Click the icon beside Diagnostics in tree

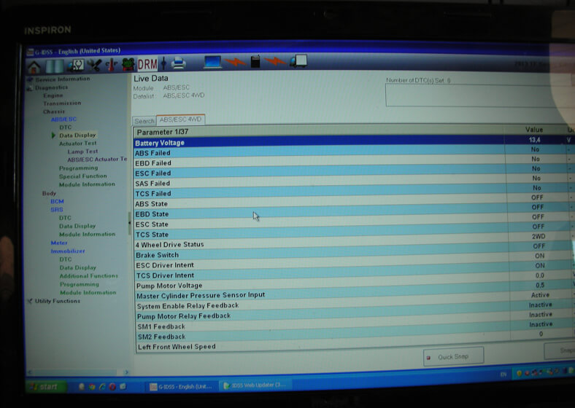30,88
